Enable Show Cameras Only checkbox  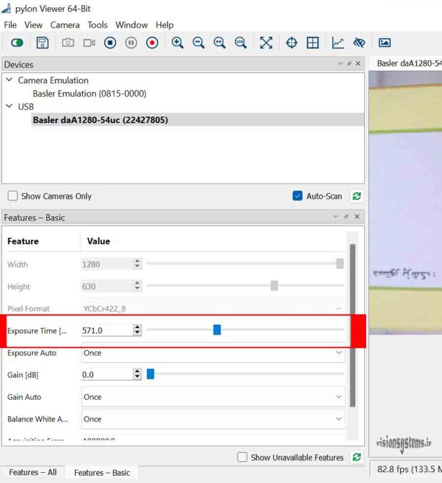coord(13,196)
